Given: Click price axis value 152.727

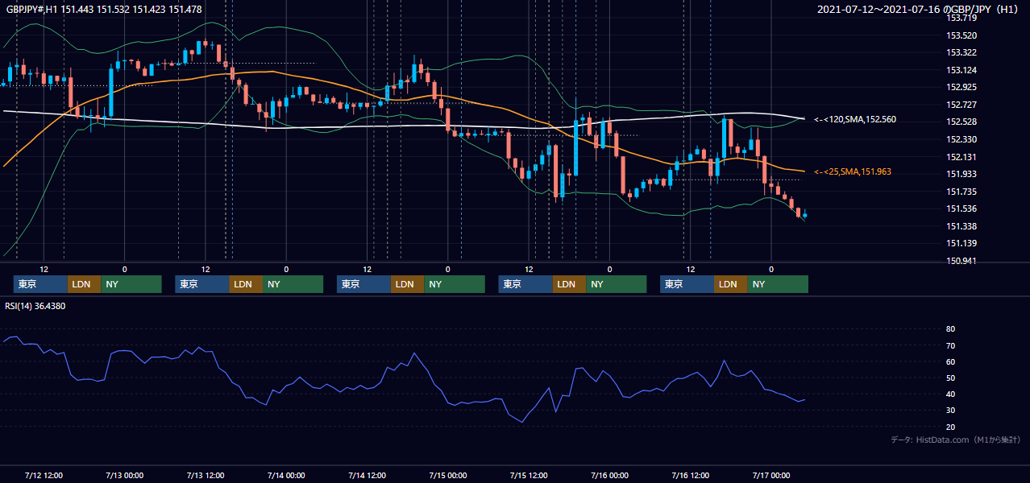Looking at the screenshot, I should pos(961,105).
